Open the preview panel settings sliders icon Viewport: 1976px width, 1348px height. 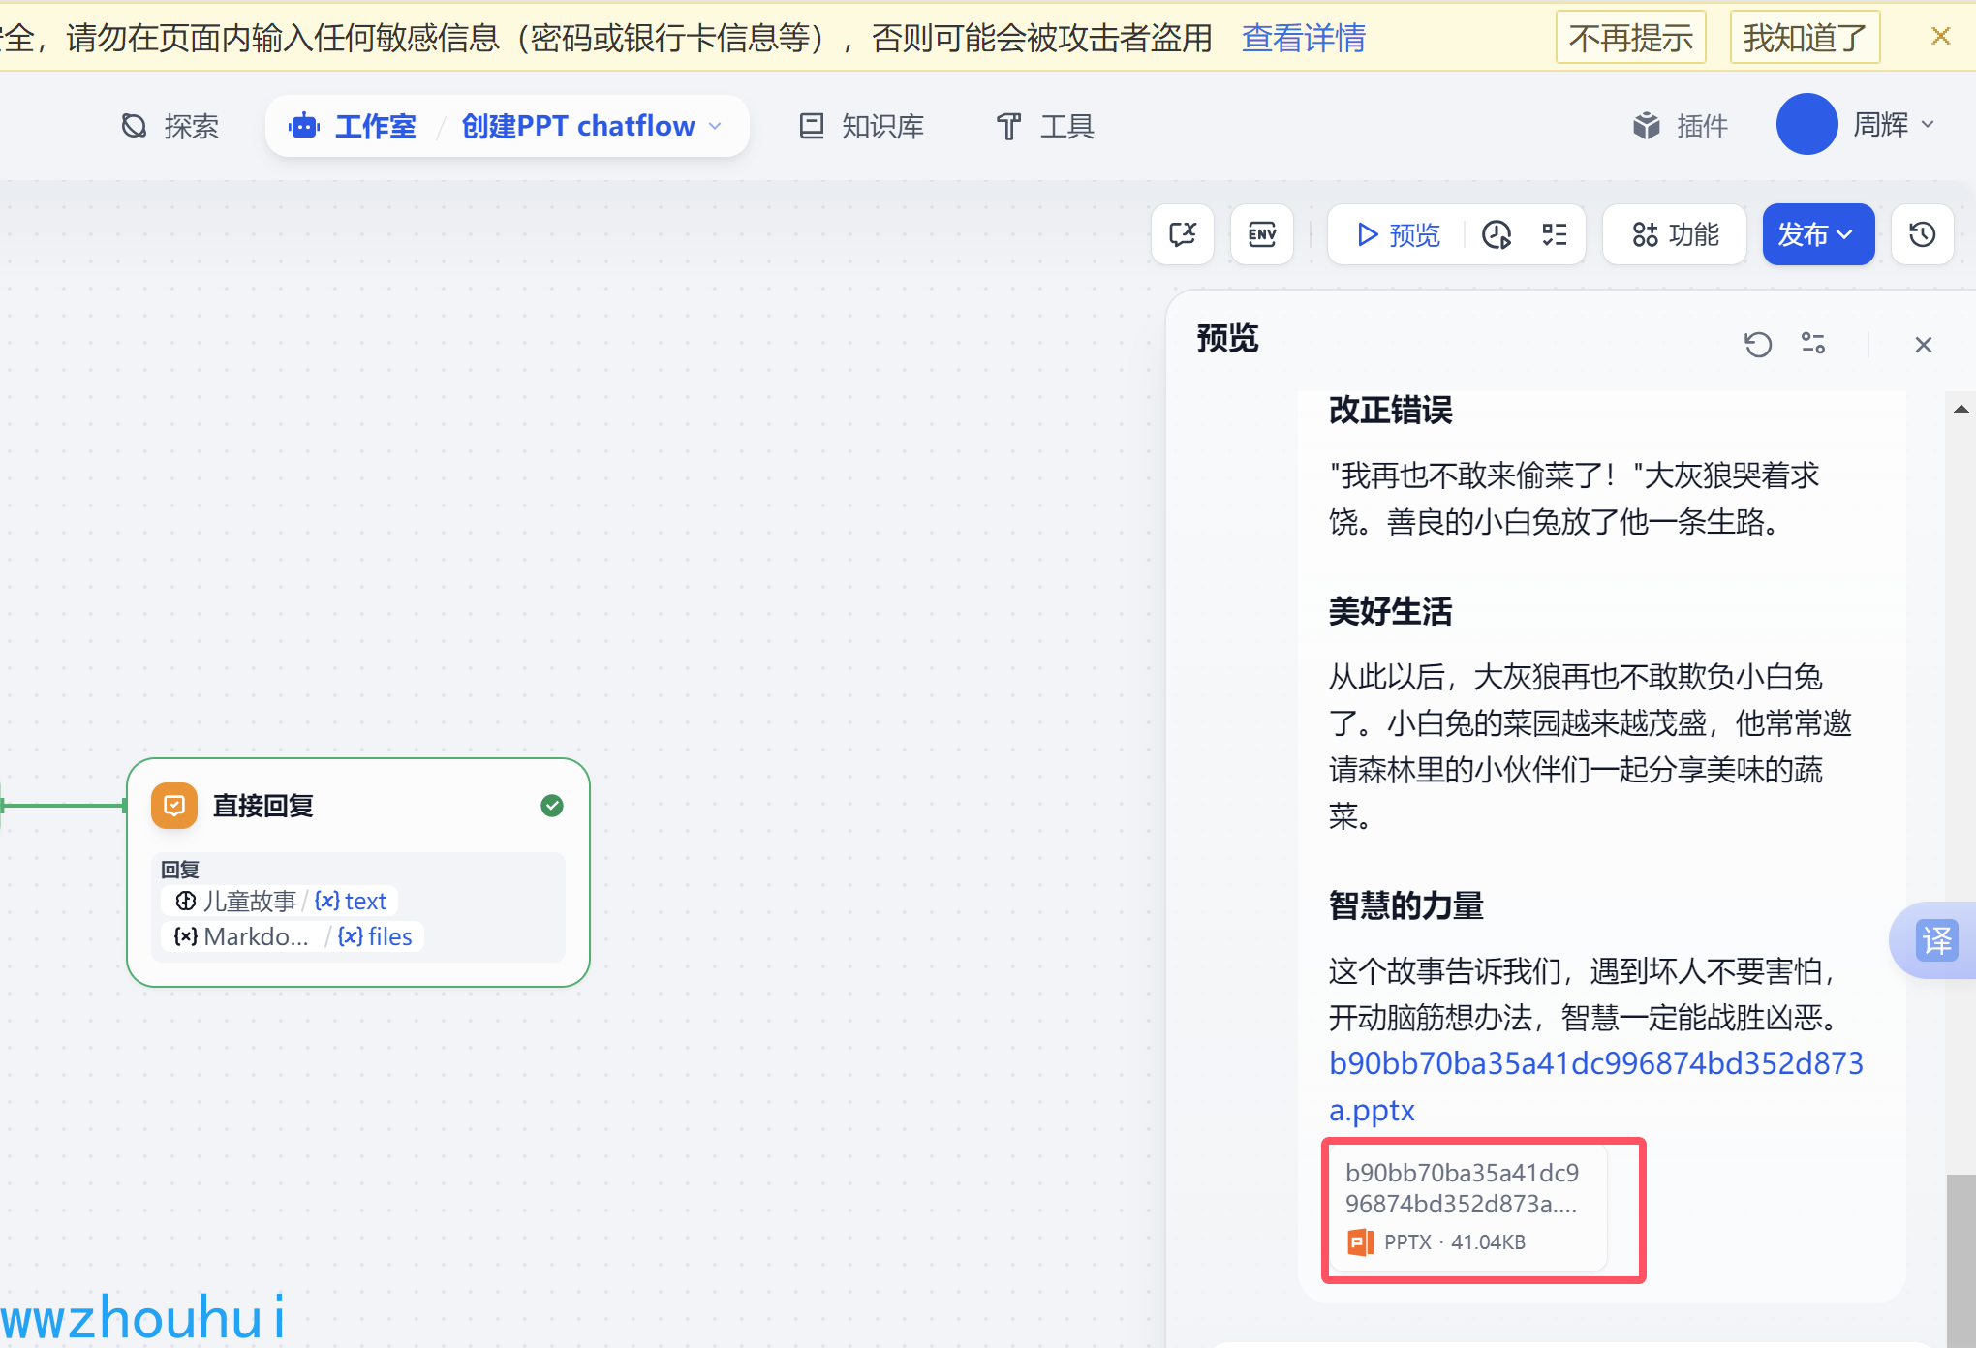coord(1812,344)
